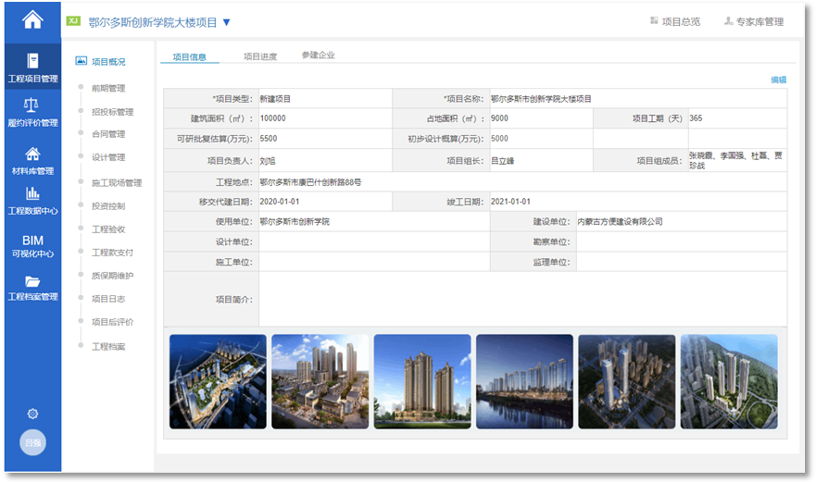Expand the 鄂尔多斯创新学院大楼项目 project dropdown
The width and height of the screenshot is (816, 482).
227,22
